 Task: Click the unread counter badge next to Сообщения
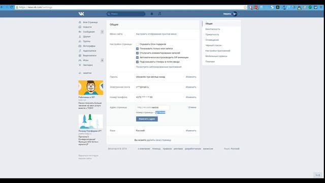pos(102,32)
